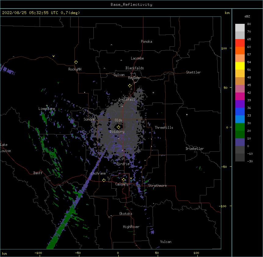Click the white caret marker west of Ponoka
The image size is (263, 257).
click(112, 45)
